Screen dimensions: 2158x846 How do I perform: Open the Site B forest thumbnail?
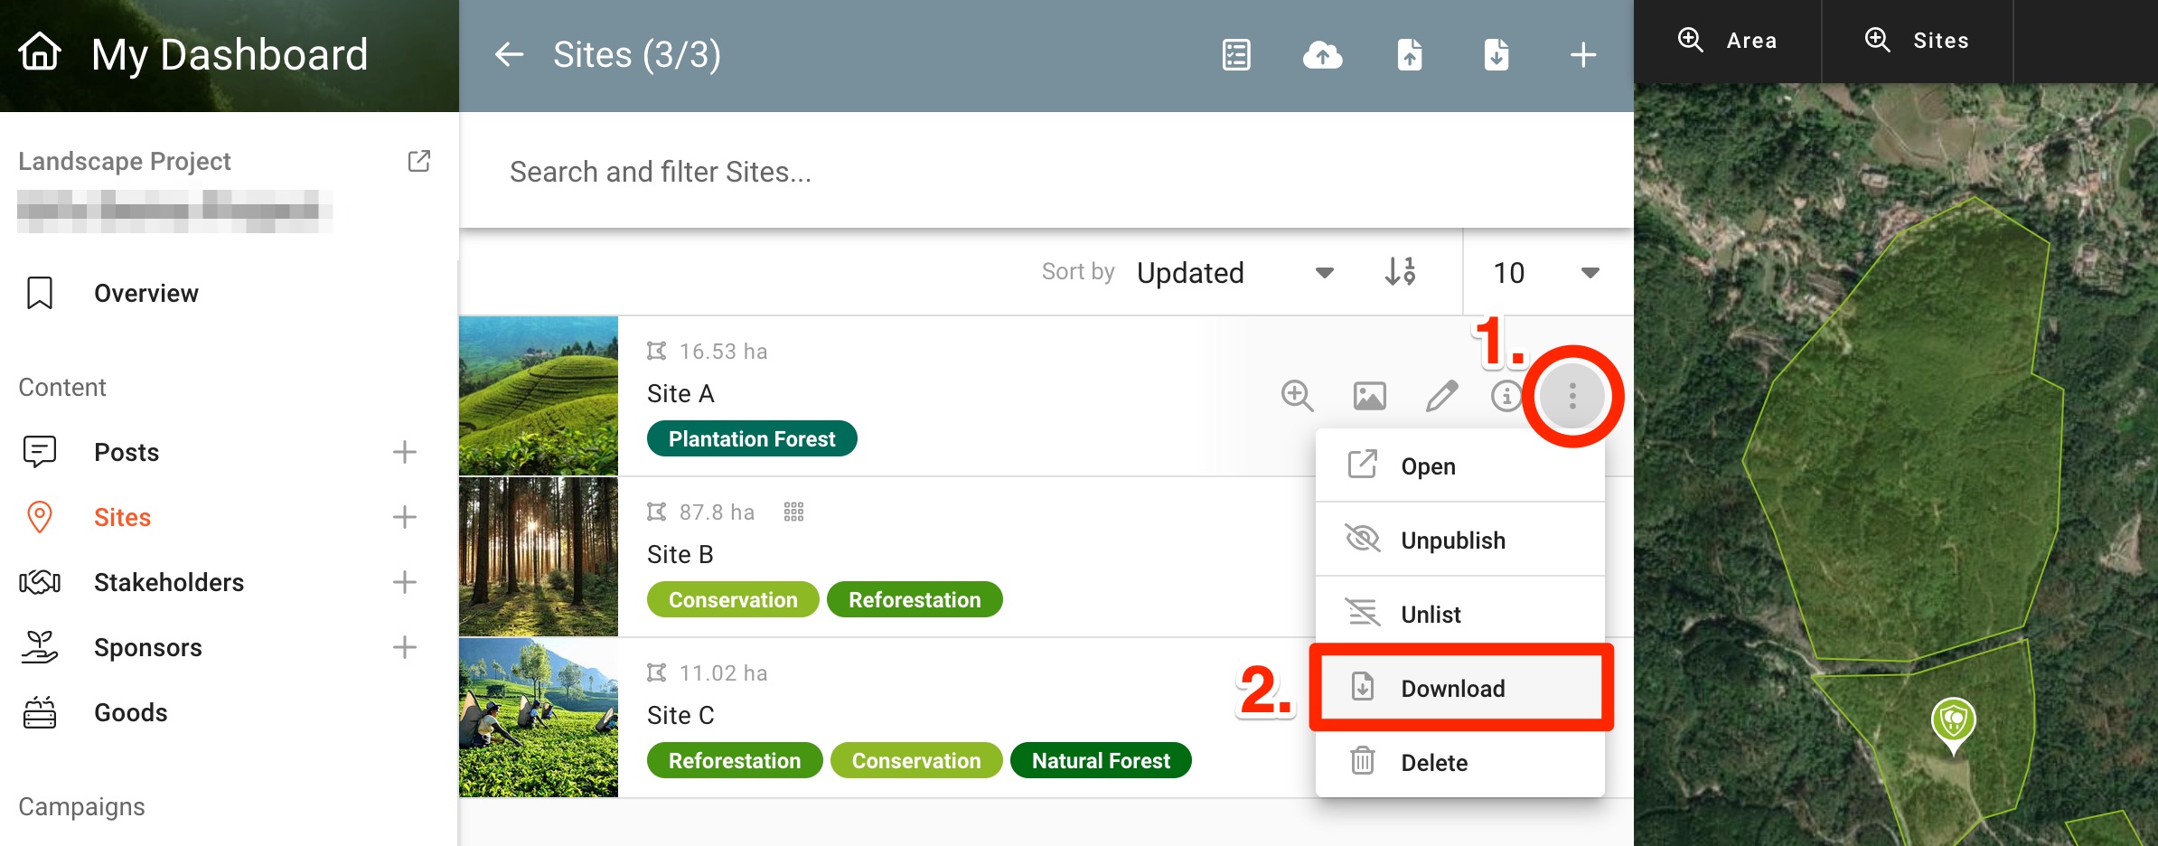[x=539, y=557]
